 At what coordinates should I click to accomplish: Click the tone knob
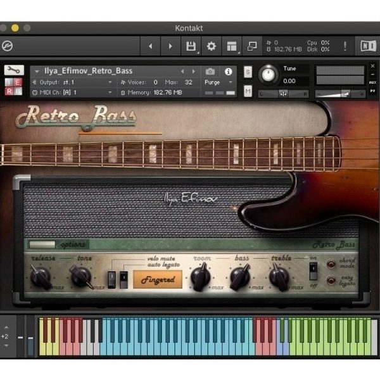click(80, 277)
